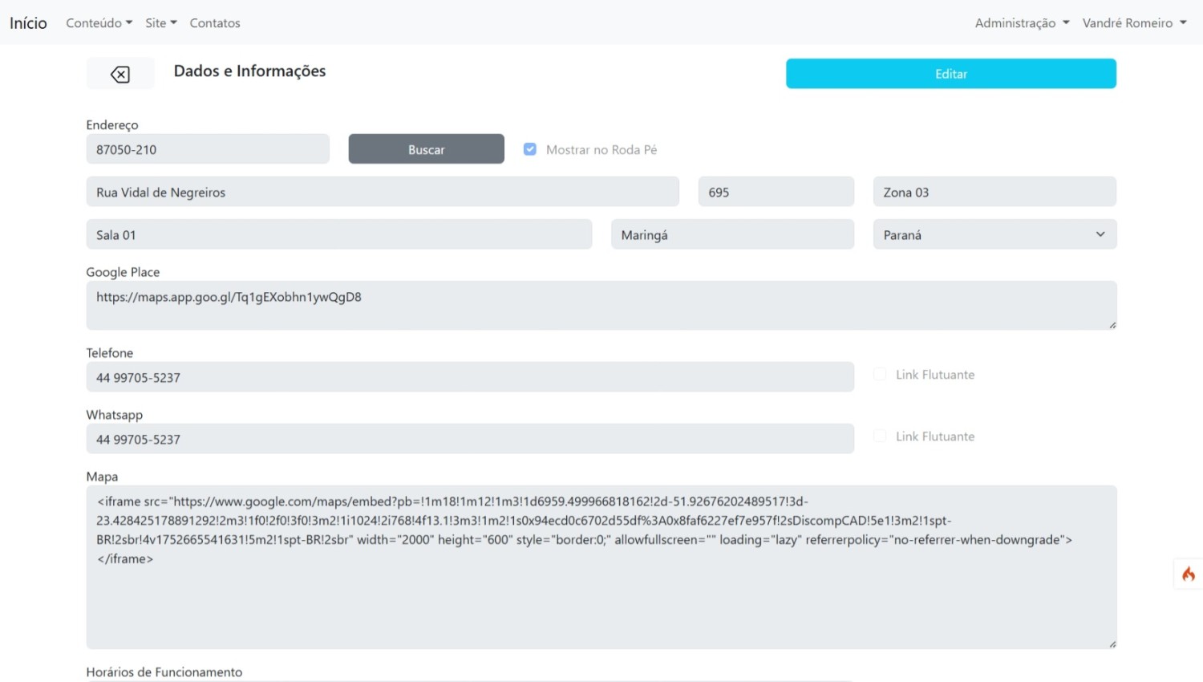1203x682 pixels.
Task: Enable Link Flutuante for Telefone
Action: point(880,375)
